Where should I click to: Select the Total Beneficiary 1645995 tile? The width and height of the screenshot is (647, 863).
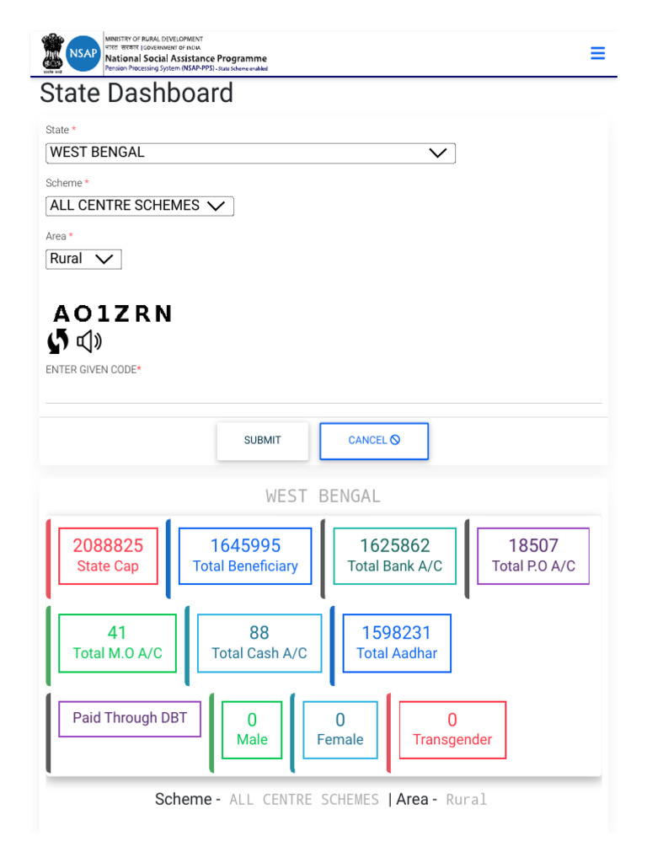coord(245,556)
